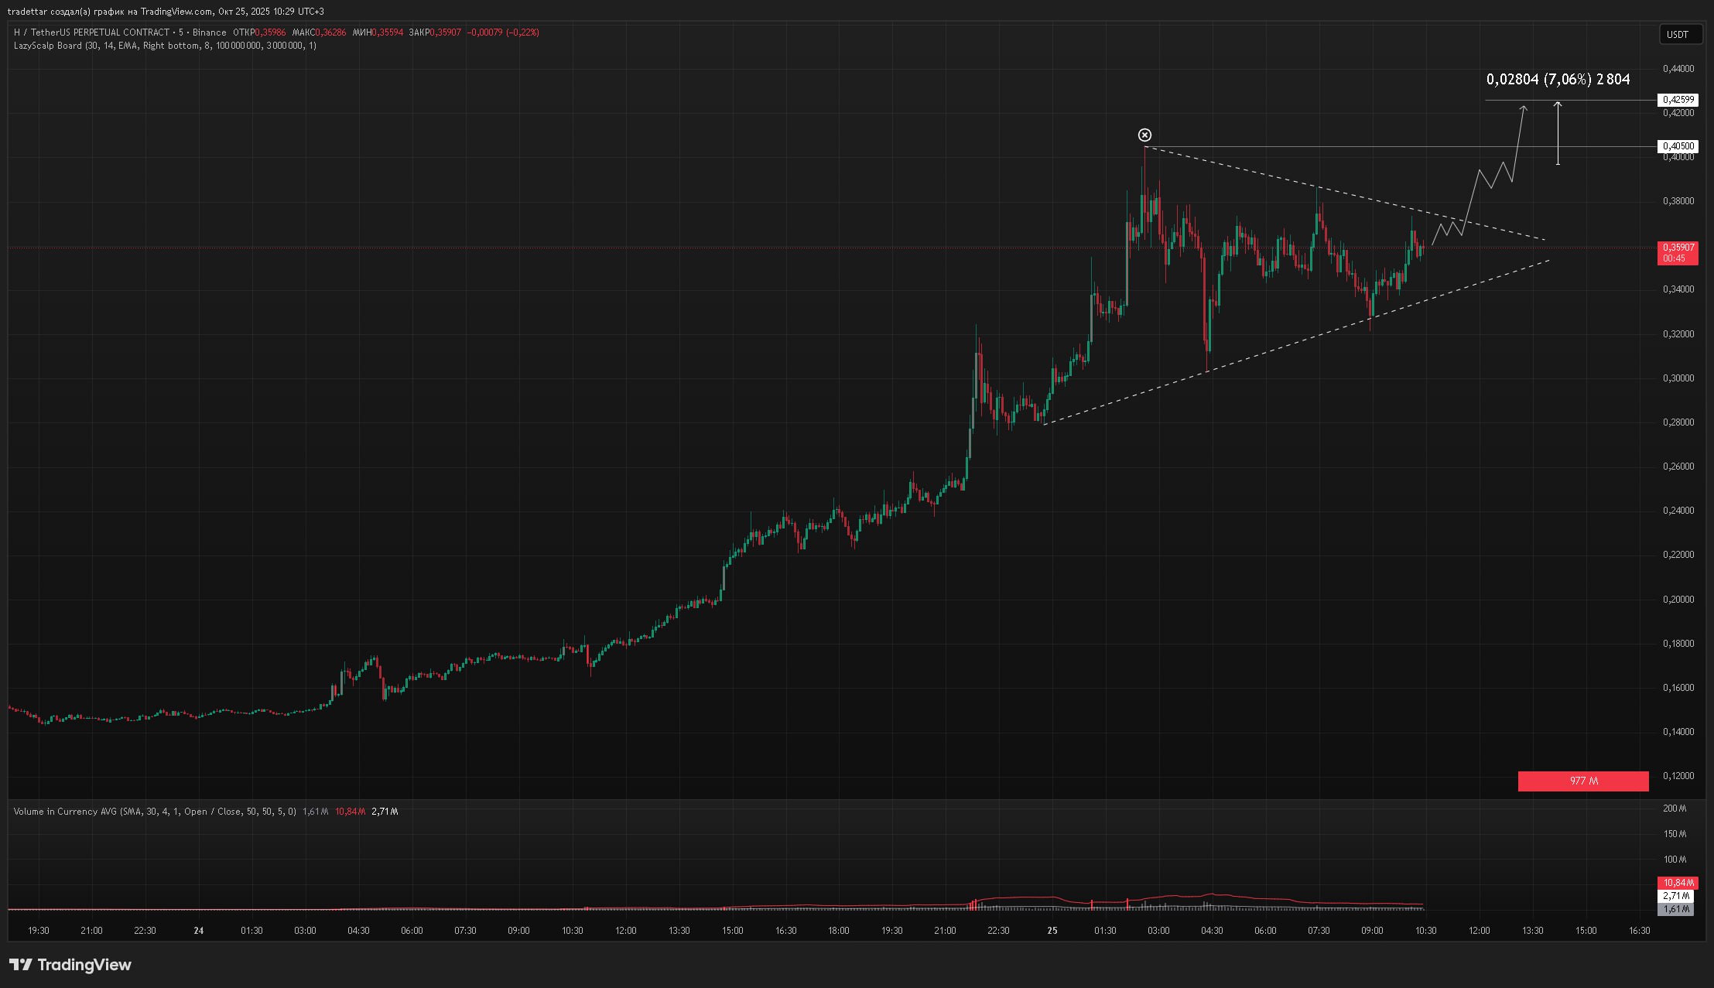The width and height of the screenshot is (1714, 988).
Task: Click the red current price label 0,35907
Action: 1677,248
